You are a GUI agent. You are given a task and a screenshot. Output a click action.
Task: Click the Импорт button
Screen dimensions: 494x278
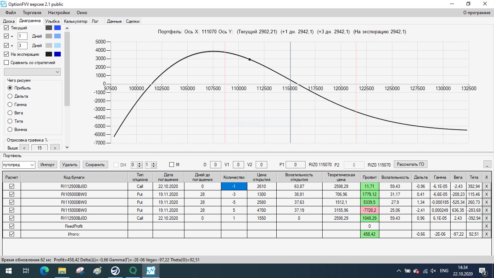pos(48,165)
